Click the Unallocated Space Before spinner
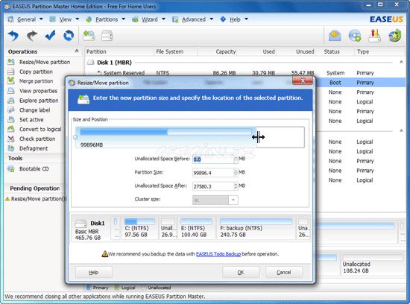 (236, 159)
